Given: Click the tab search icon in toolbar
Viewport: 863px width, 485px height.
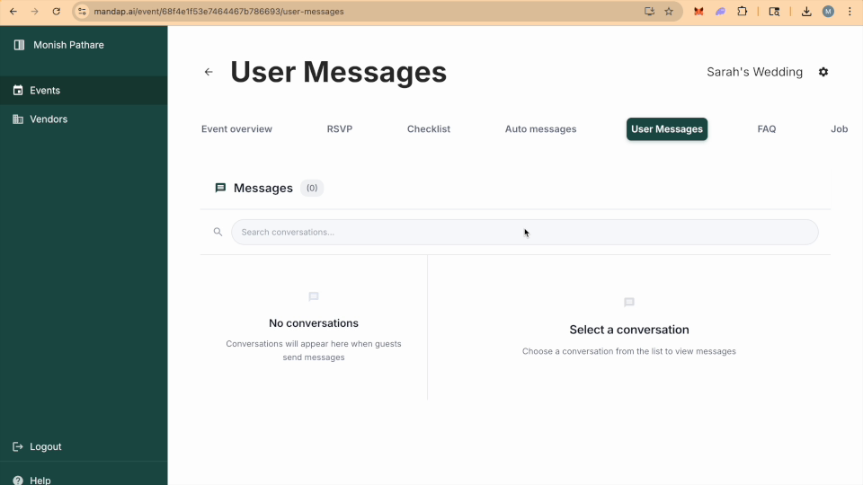Looking at the screenshot, I should (774, 11).
